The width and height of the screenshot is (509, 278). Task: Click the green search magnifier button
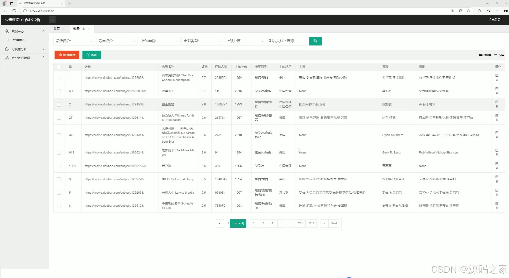(x=315, y=41)
